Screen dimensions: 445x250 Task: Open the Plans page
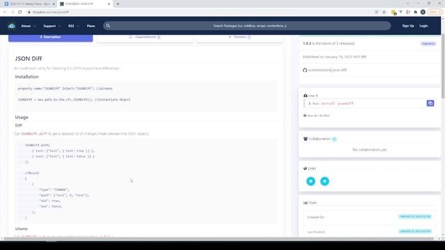(91, 26)
